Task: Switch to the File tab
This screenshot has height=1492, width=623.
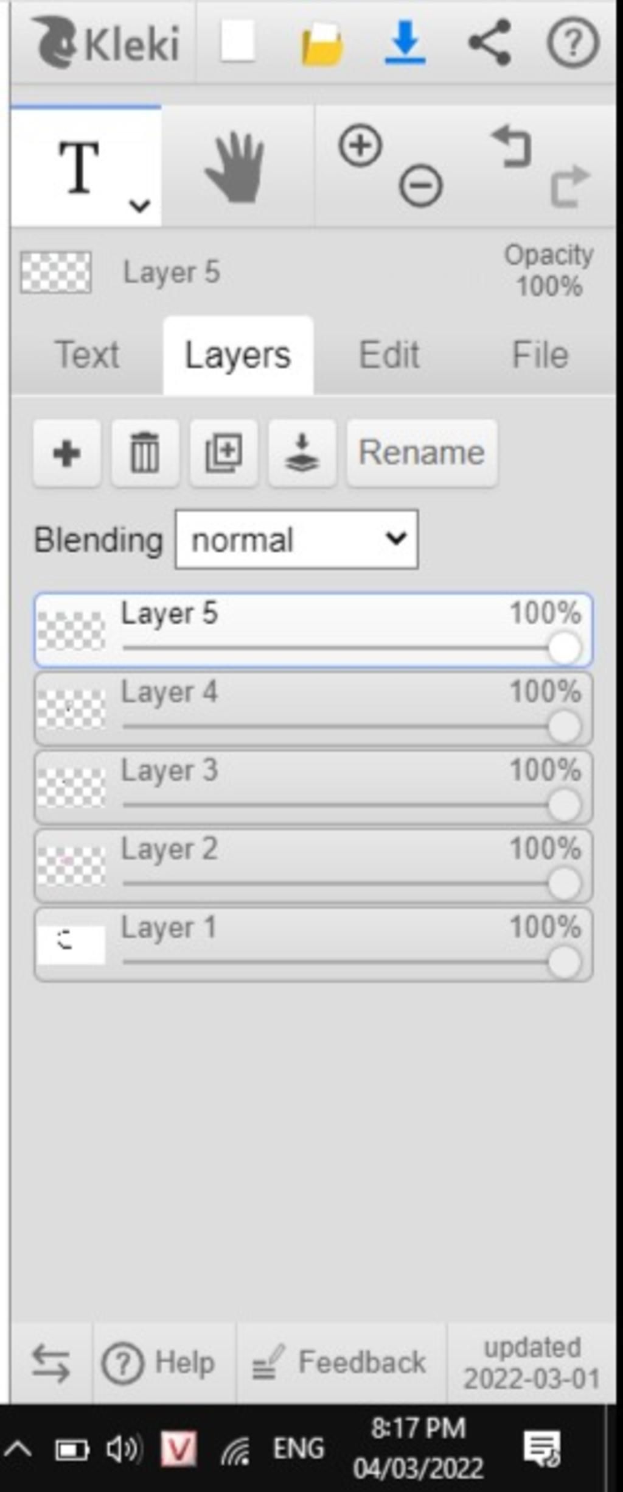Action: pyautogui.click(x=540, y=355)
